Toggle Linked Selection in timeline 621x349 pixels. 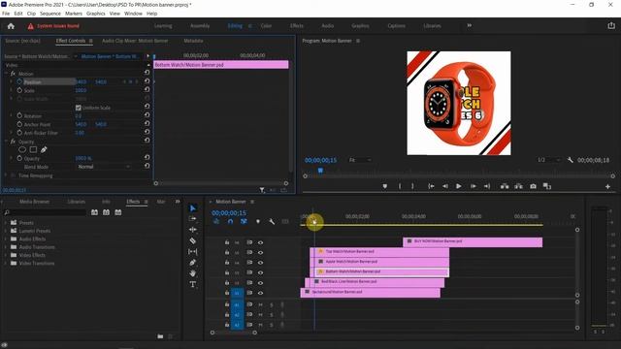[244, 222]
